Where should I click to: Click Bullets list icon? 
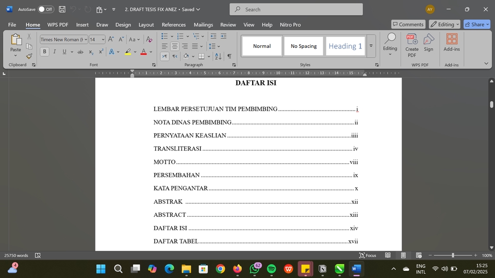click(164, 36)
